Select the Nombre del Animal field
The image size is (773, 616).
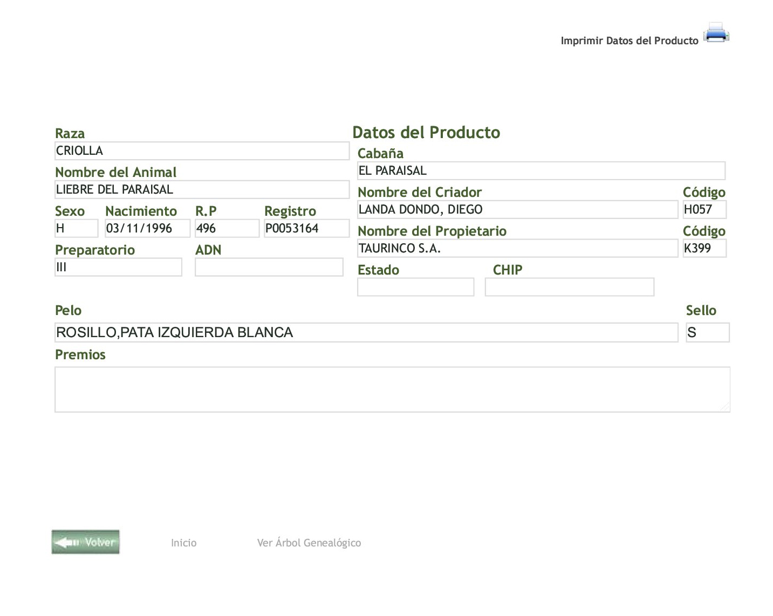(x=202, y=190)
